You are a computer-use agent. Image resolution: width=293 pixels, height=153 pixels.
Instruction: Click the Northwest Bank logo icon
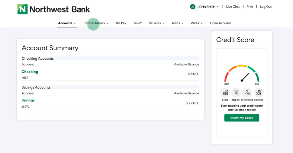click(x=22, y=9)
